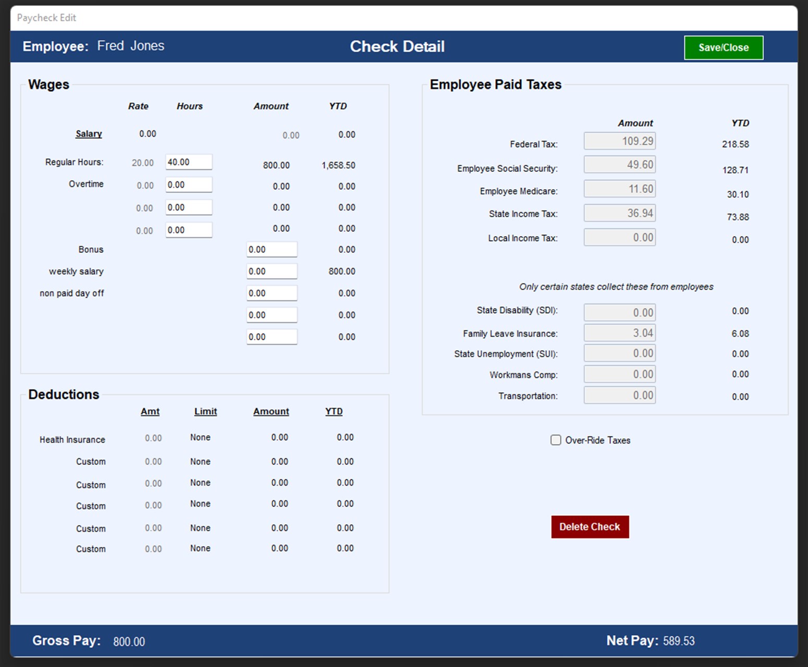Enable the Over-Ride Taxes checkbox

click(x=555, y=440)
